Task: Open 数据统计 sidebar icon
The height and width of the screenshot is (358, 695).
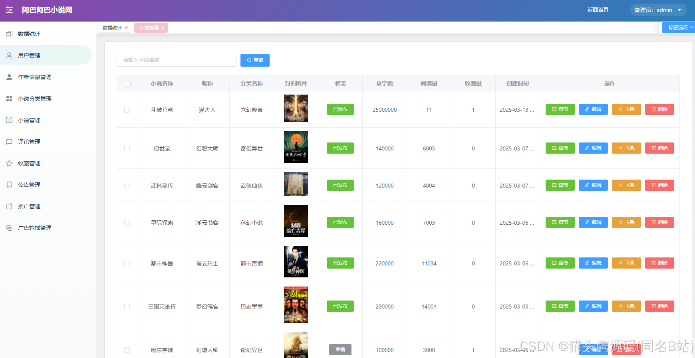Action: (x=9, y=34)
